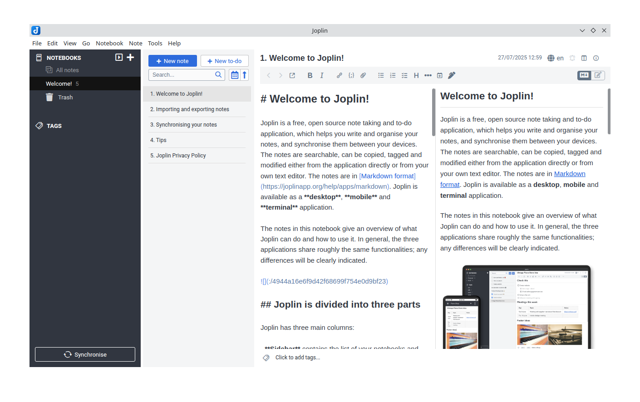Open note in external editor
This screenshot has height=402, width=640.
pyautogui.click(x=292, y=75)
